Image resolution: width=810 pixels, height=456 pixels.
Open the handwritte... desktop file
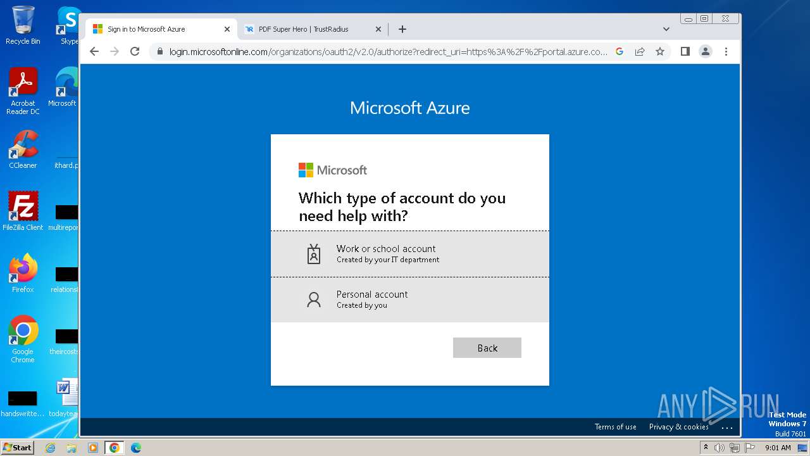23,404
